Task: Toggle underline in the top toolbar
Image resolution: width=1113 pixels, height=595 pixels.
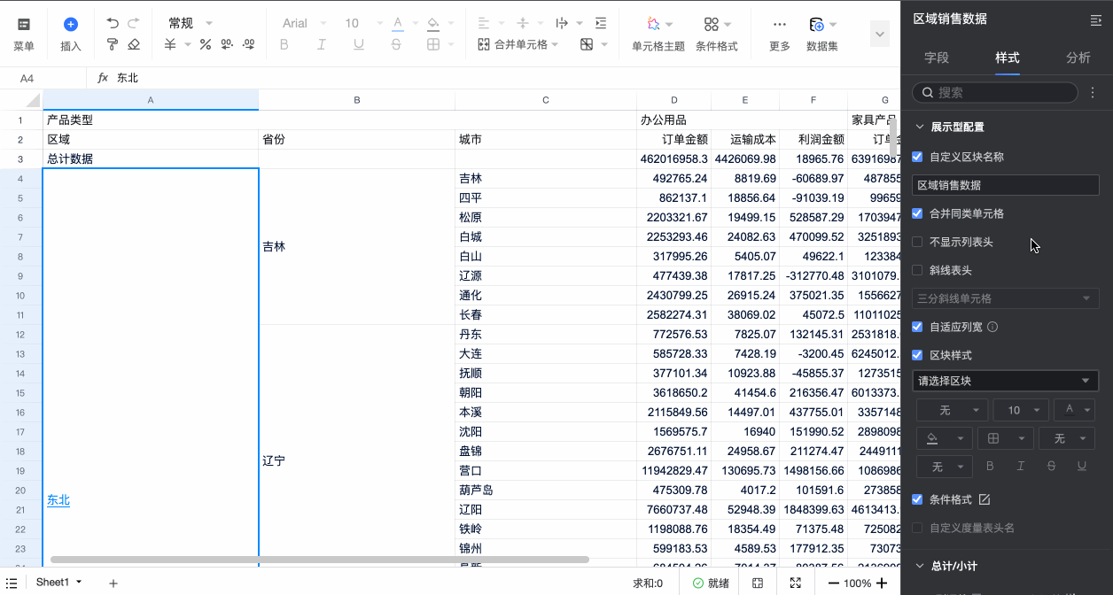Action: (x=358, y=44)
